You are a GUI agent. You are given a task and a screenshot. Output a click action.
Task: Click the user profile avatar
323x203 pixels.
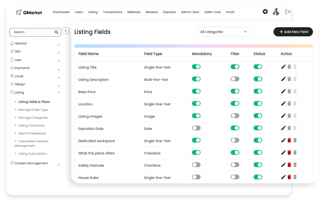(x=276, y=12)
